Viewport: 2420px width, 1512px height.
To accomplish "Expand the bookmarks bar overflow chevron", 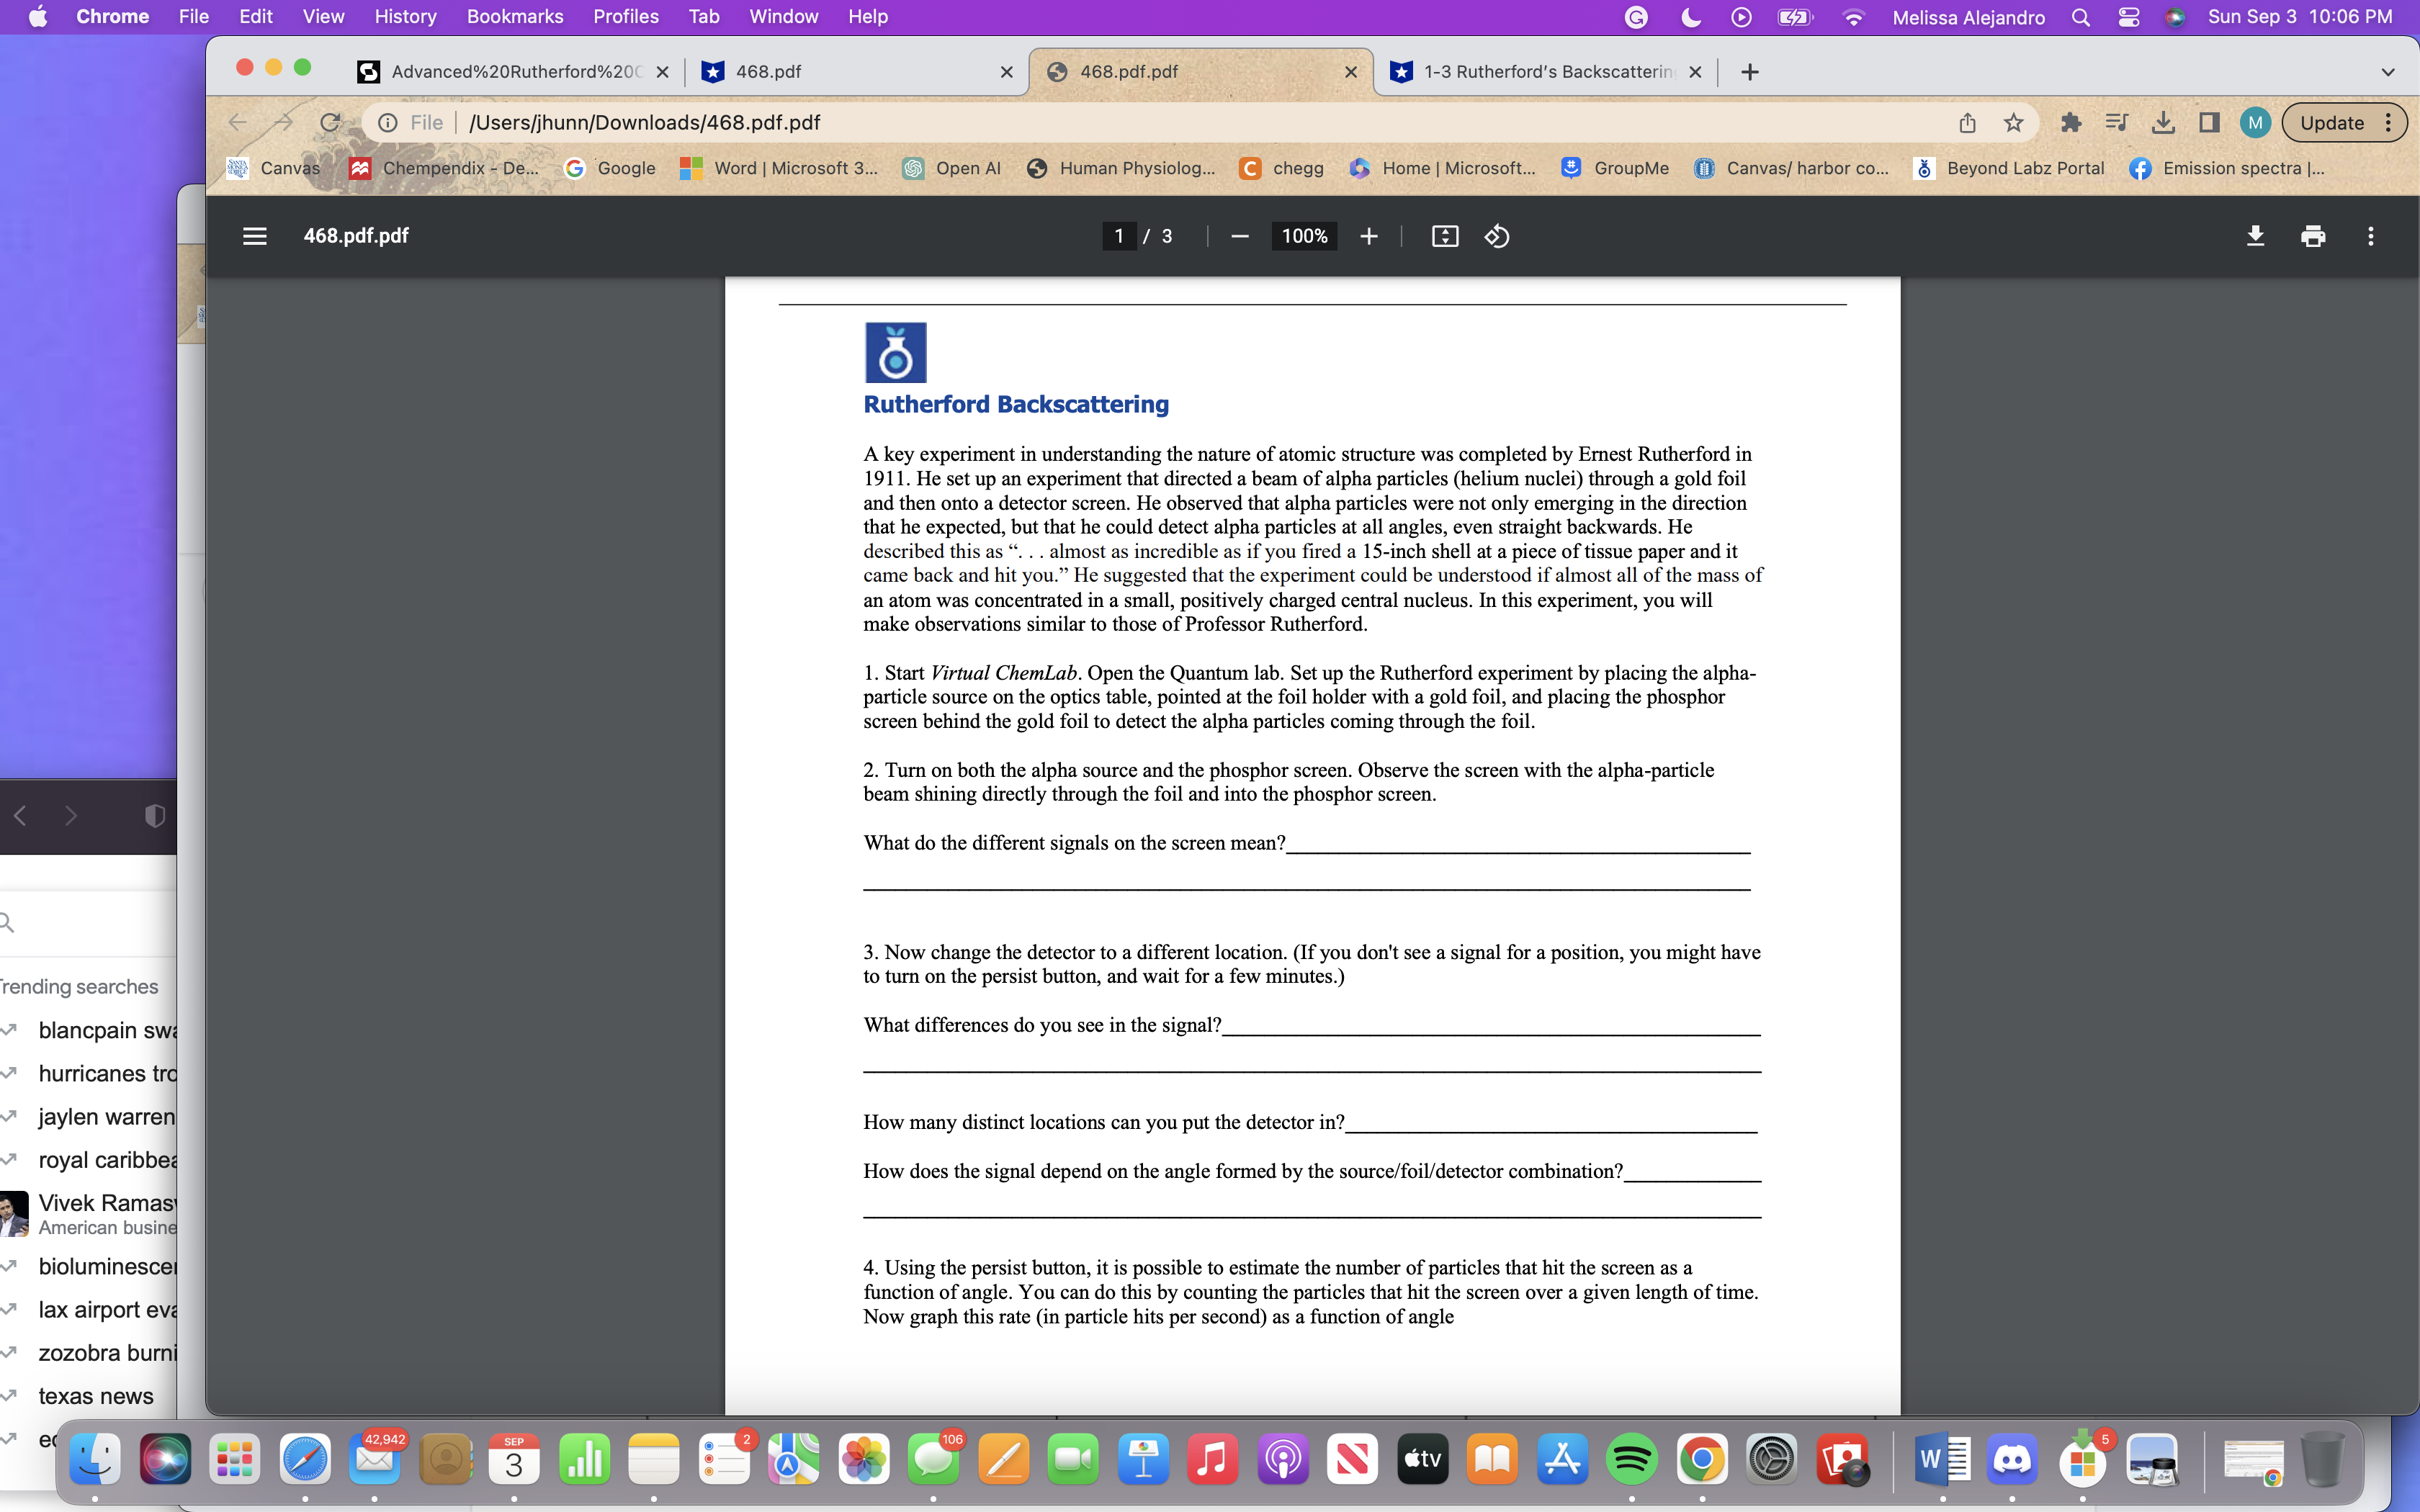I will tap(2389, 71).
